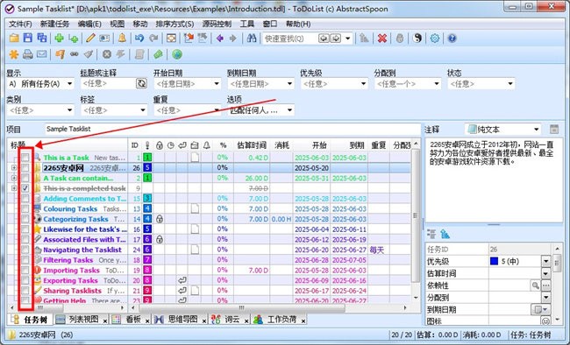The width and height of the screenshot is (570, 345).
Task: Open the 工具 menu
Action: [246, 24]
